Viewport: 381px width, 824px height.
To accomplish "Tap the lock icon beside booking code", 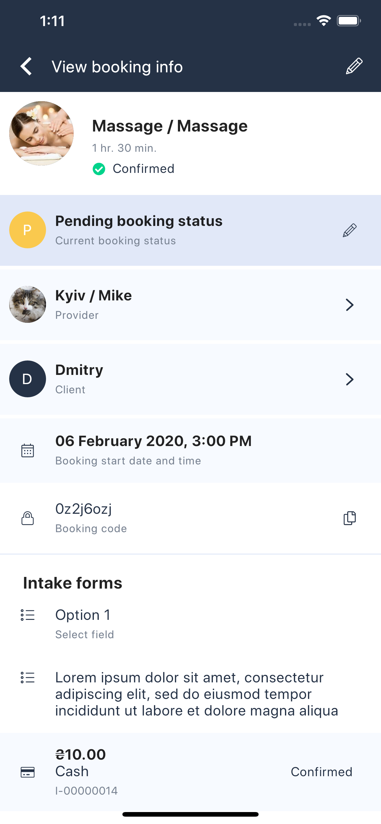I will pos(28,518).
